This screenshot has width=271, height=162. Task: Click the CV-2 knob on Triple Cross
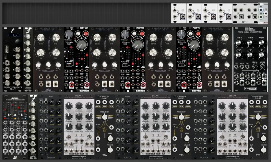(x=250, y=54)
